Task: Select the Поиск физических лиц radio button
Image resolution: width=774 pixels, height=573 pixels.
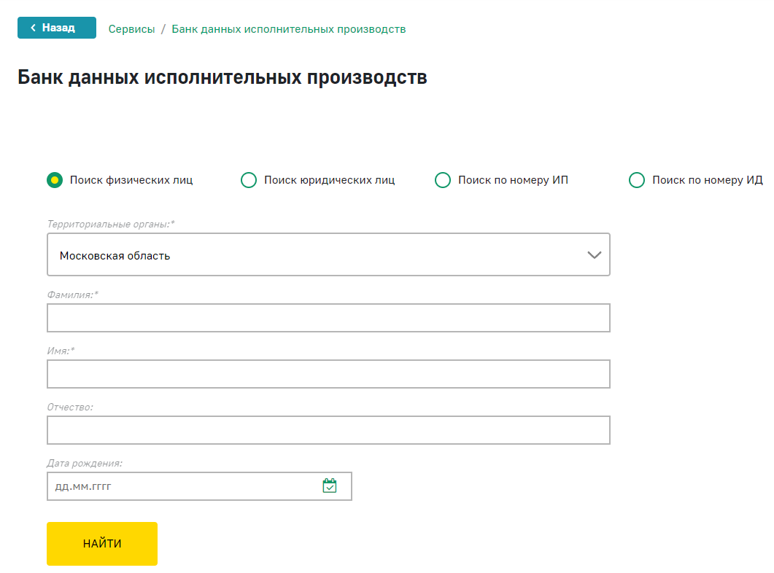Action: (x=54, y=179)
